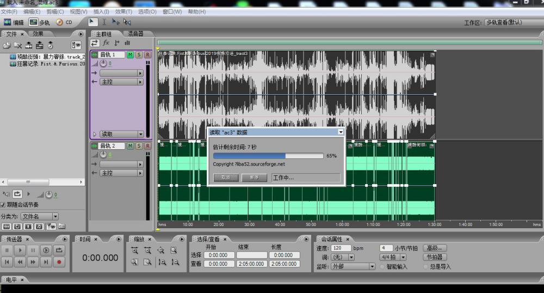Image resolution: width=544 pixels, height=293 pixels.
Task: Show Inputs/Outputs view in main panel
Action: pyautogui.click(x=95, y=43)
